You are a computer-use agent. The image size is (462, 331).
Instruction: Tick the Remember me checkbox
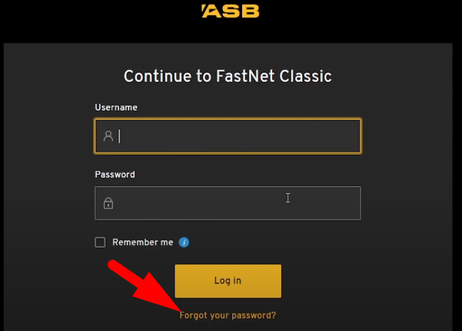101,242
